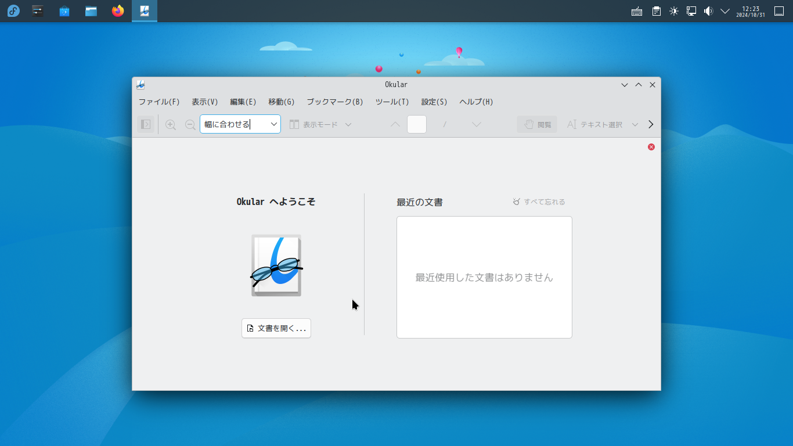Open the ツール(T) menu
The height and width of the screenshot is (446, 793).
[392, 102]
